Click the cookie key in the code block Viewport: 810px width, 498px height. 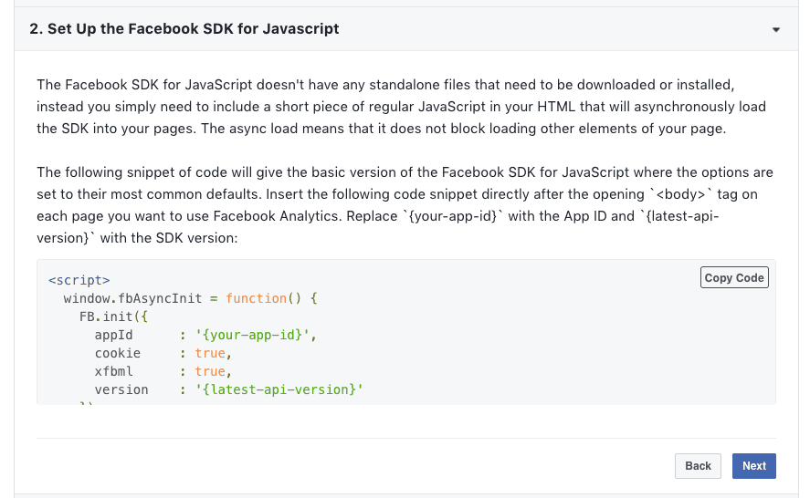pyautogui.click(x=117, y=353)
